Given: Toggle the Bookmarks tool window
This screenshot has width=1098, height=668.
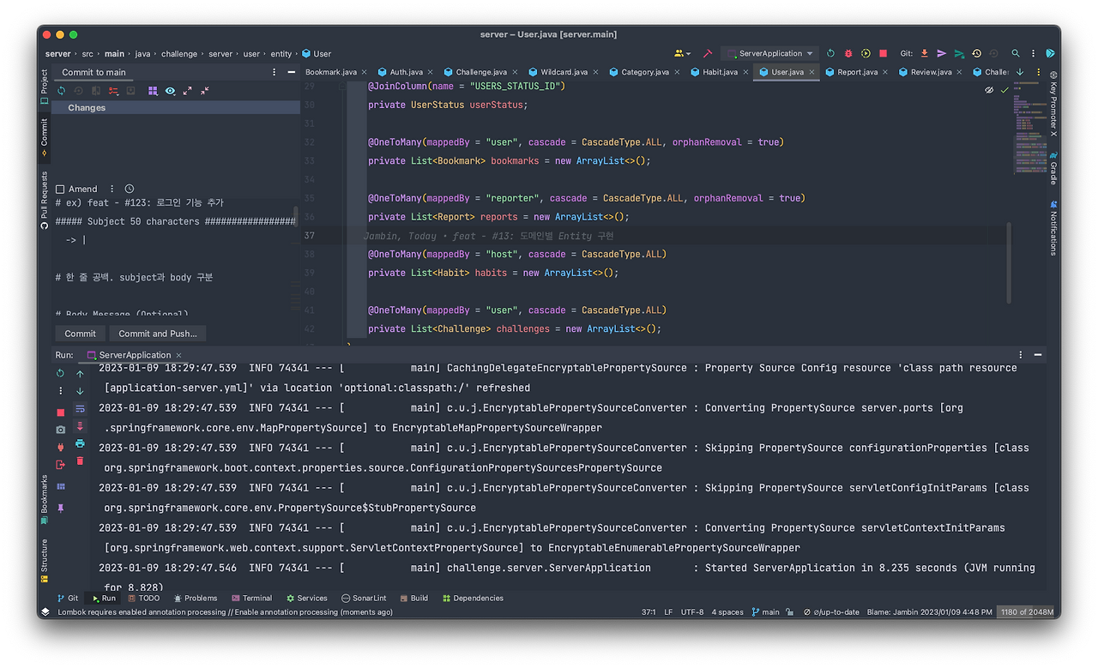Looking at the screenshot, I should coord(45,499).
